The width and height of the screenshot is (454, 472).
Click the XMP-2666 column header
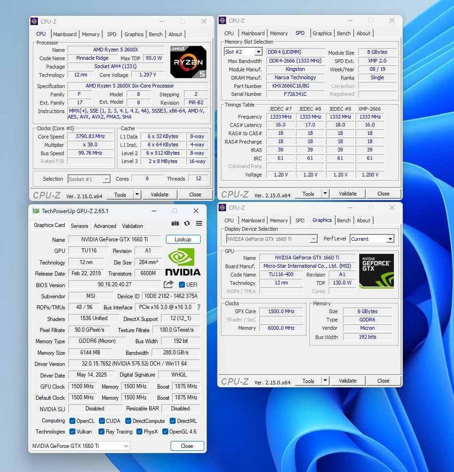point(369,109)
